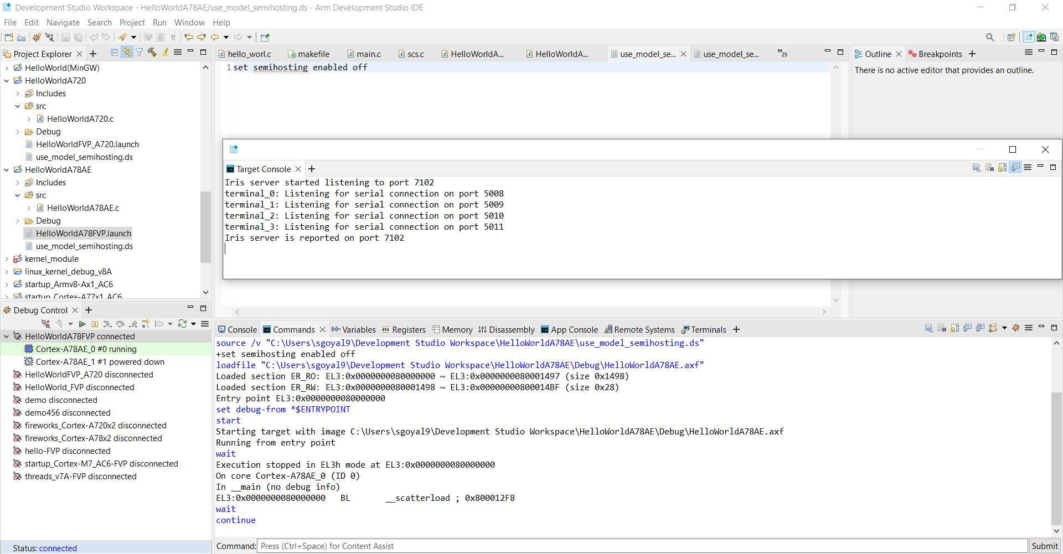This screenshot has height=554, width=1063.
Task: Click the save console icon in Target Console
Action: click(x=977, y=167)
